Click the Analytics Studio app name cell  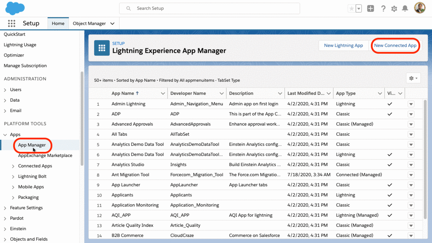[128, 165]
